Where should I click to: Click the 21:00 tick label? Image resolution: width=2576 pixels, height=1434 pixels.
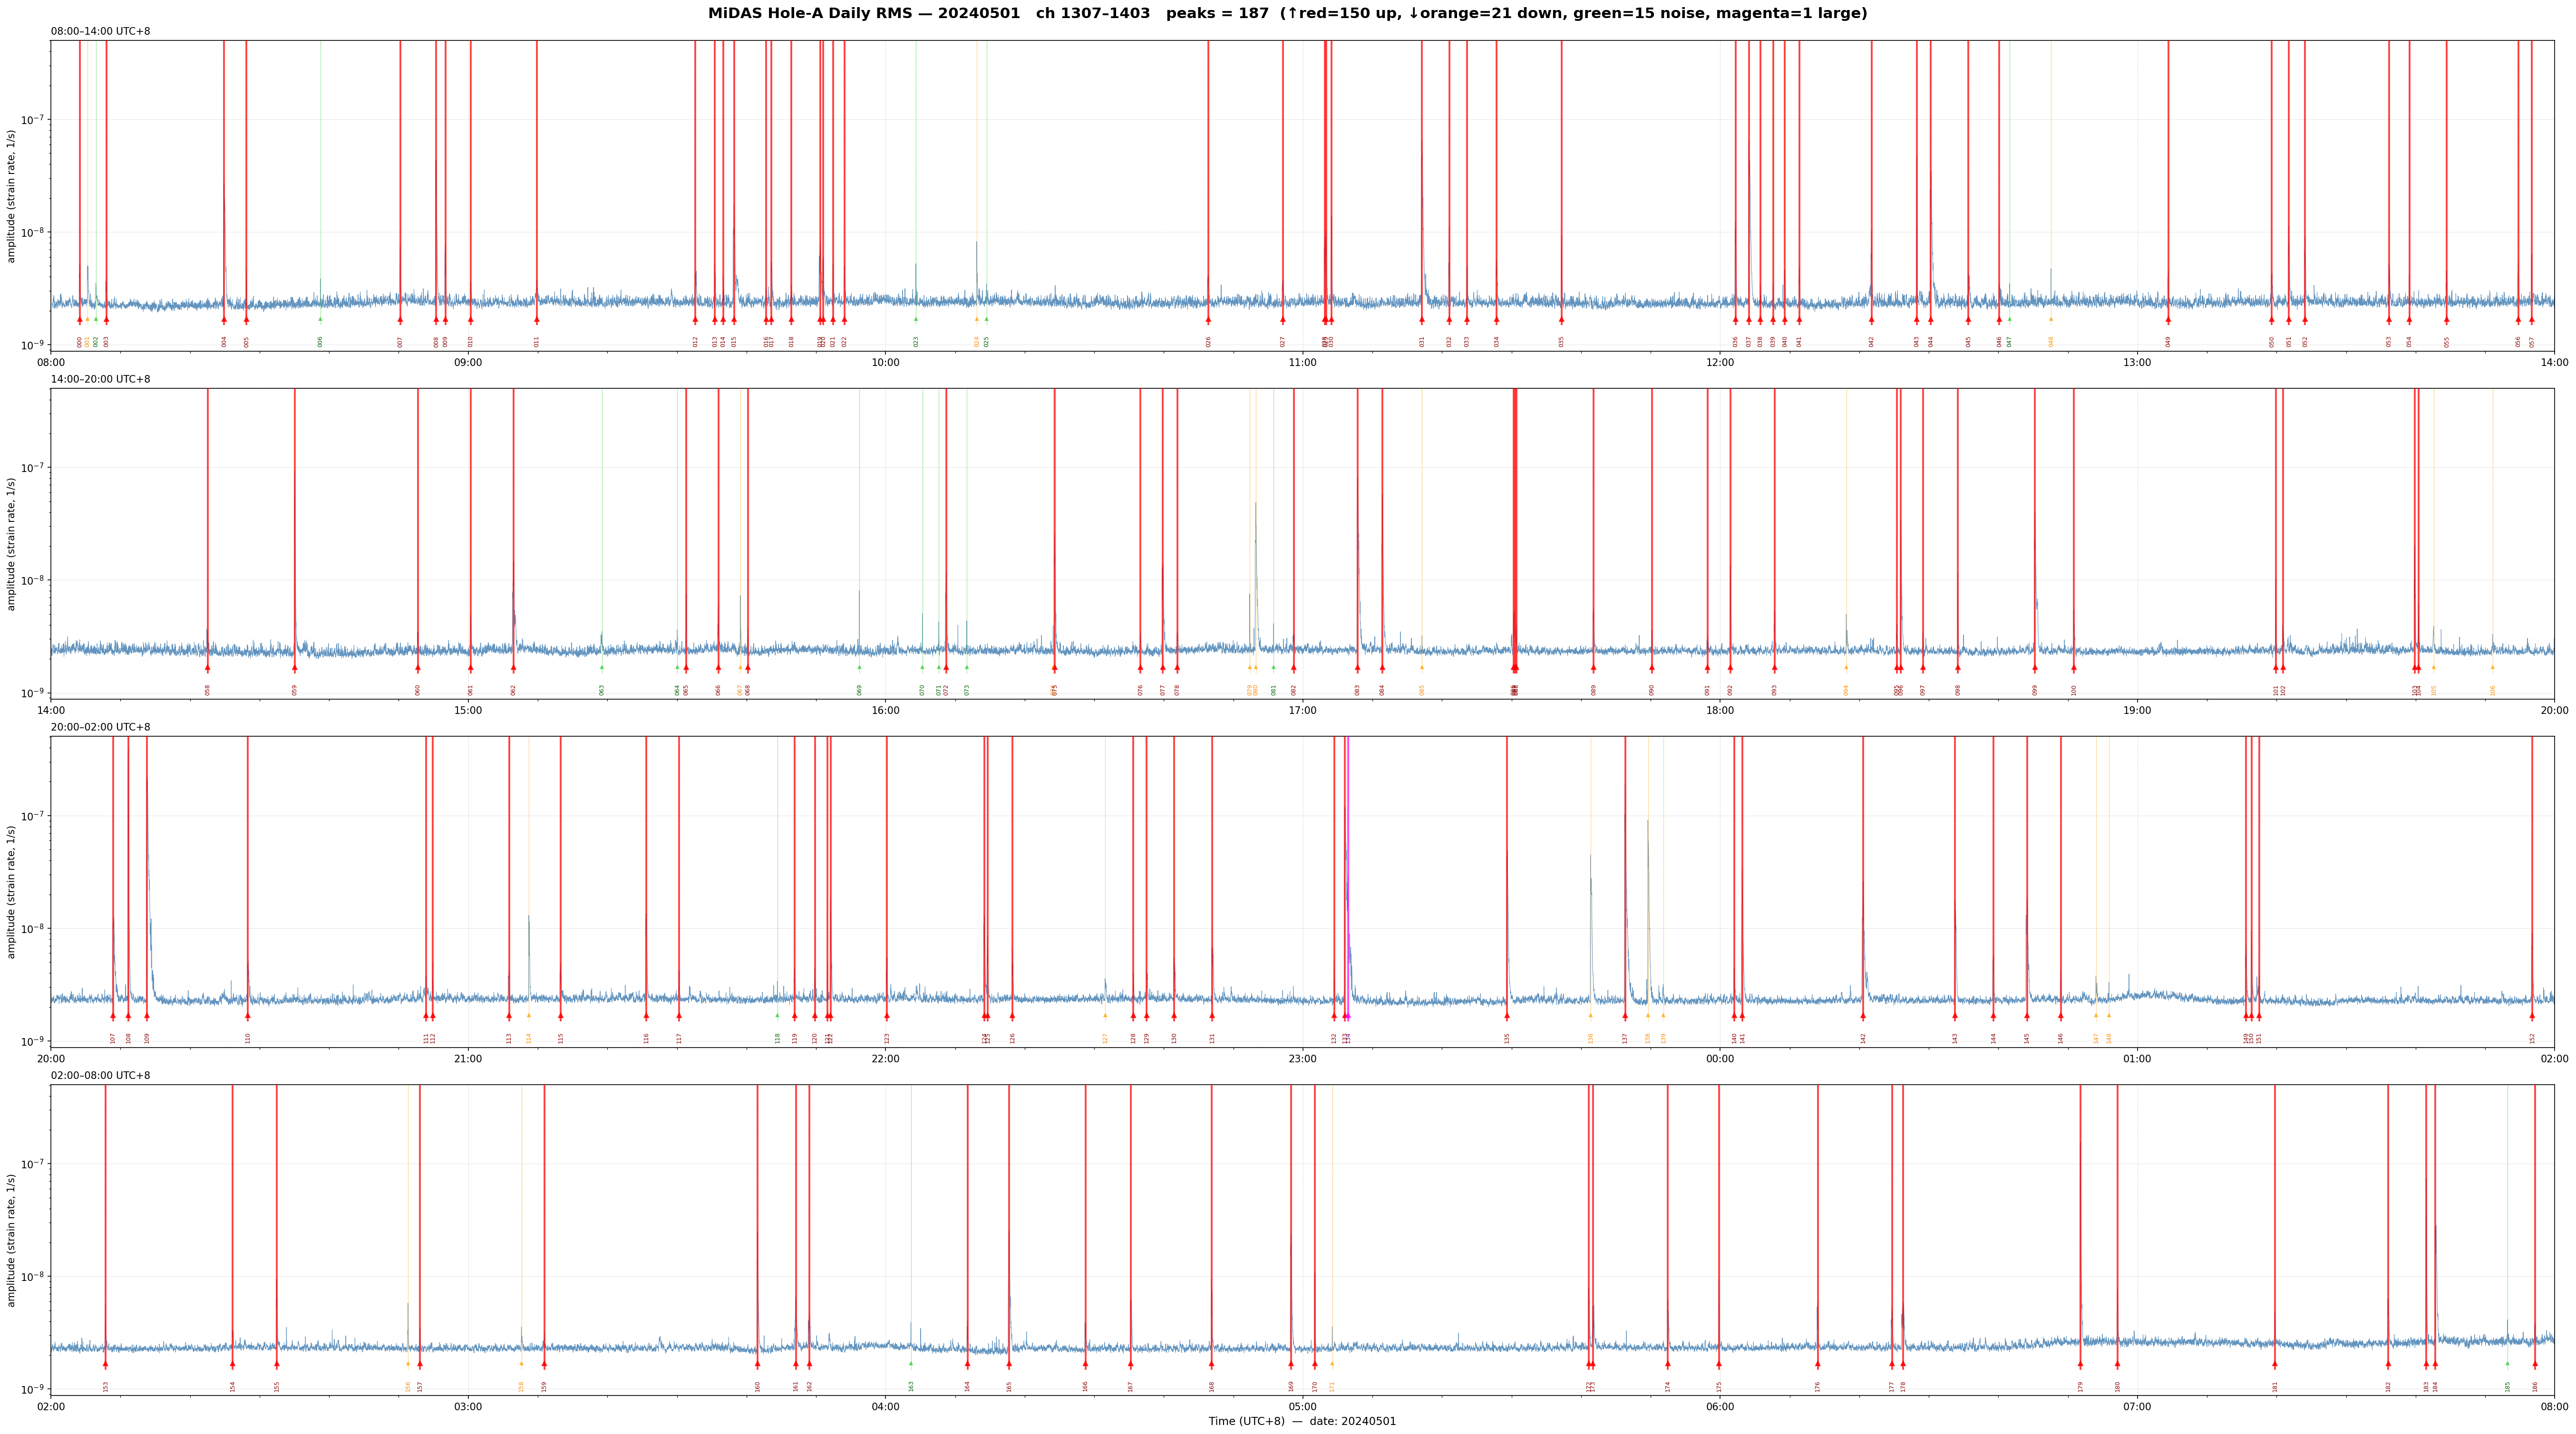468,1058
